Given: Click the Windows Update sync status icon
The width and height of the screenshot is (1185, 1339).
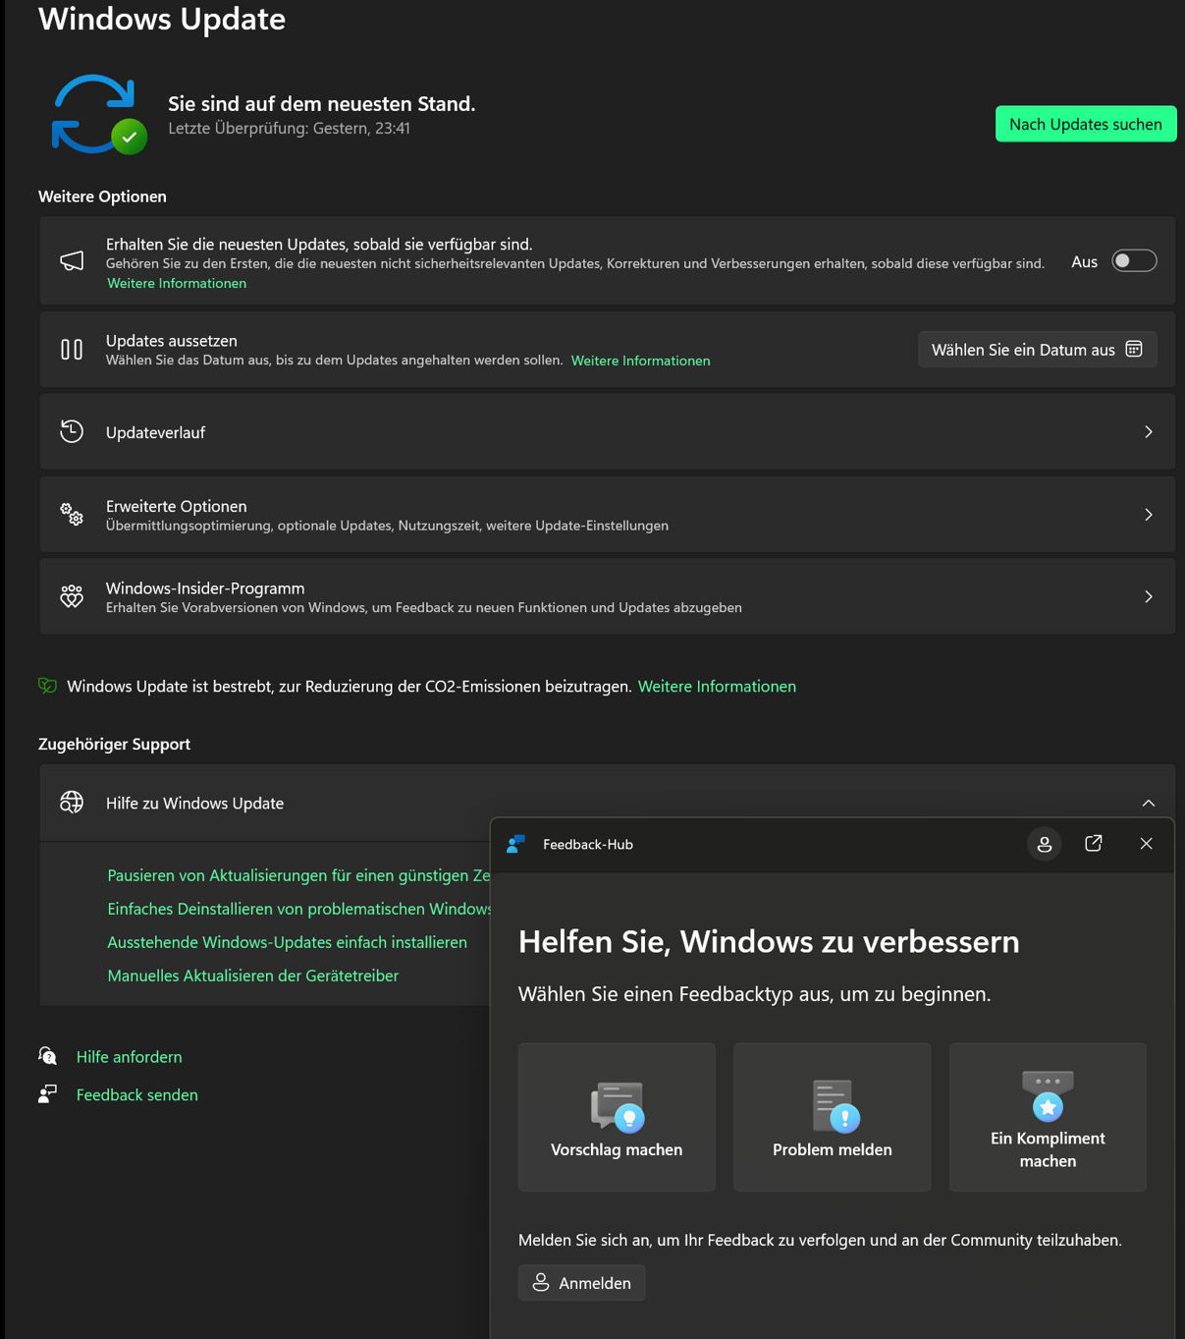Looking at the screenshot, I should 99,114.
